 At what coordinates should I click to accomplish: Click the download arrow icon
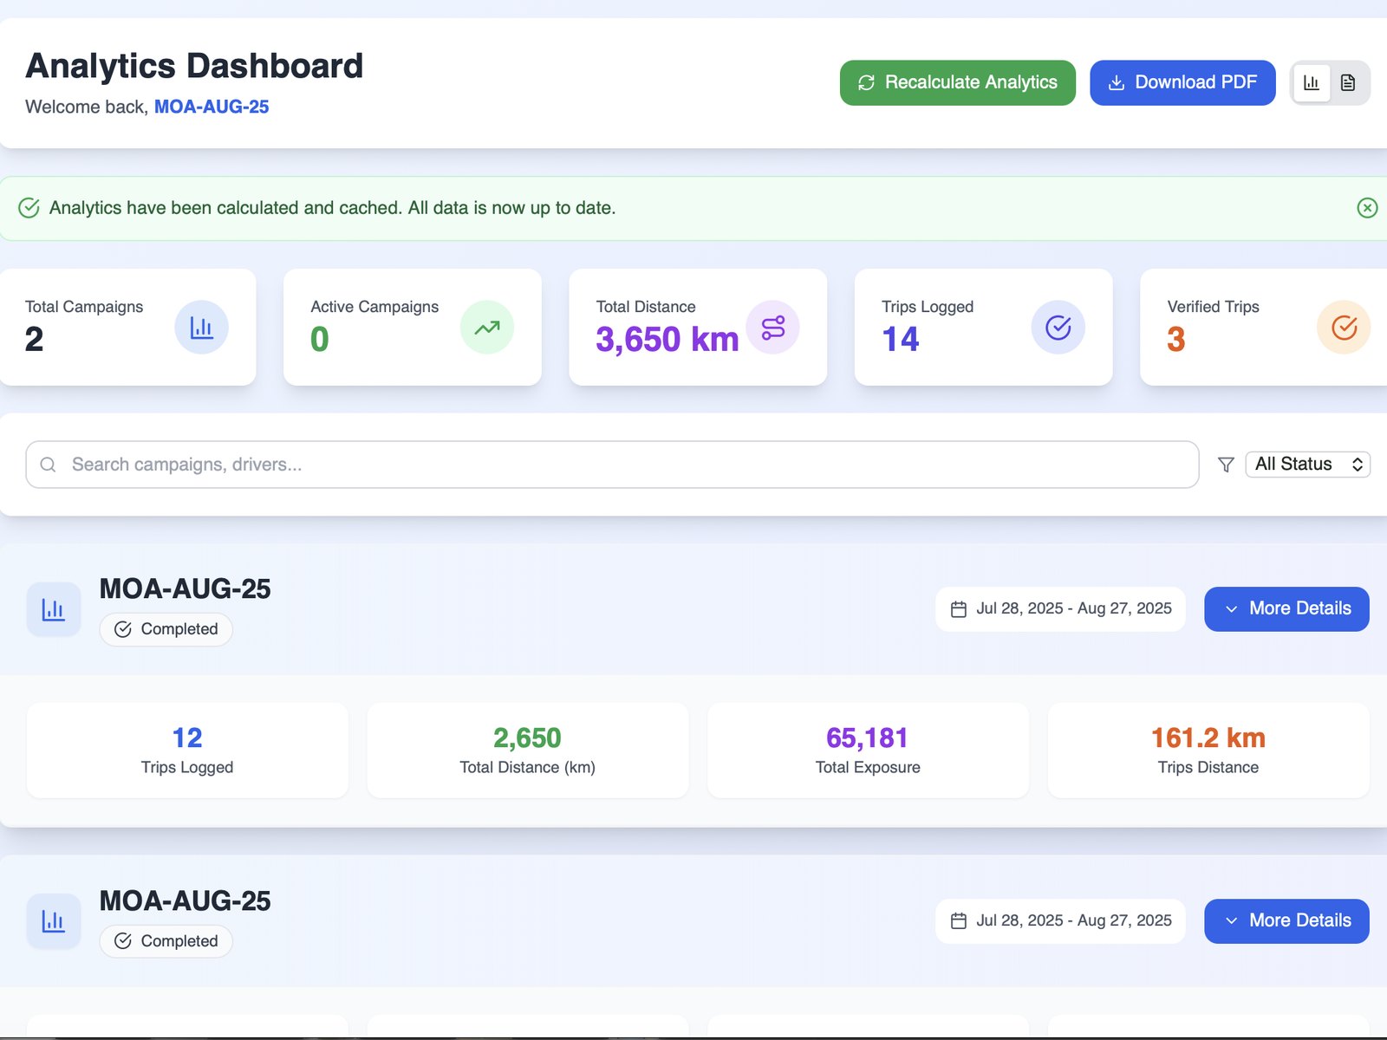coord(1117,82)
